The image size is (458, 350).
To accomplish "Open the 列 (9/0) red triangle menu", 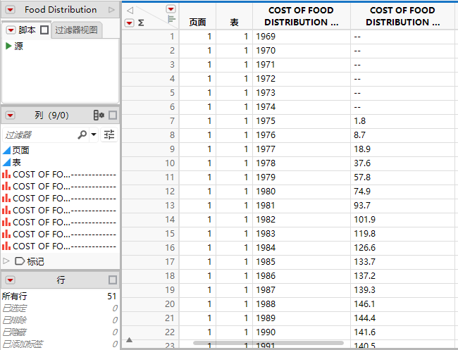I will (x=11, y=115).
